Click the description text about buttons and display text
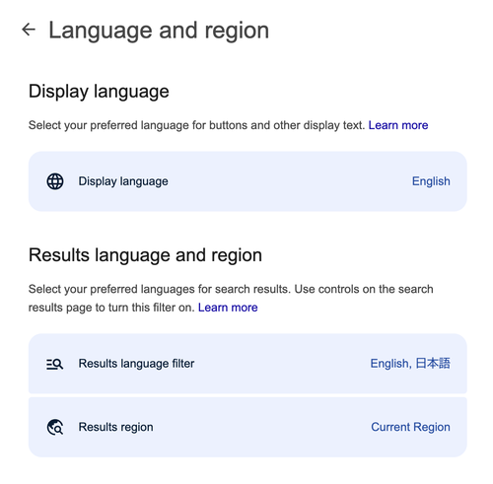493x484 pixels. click(x=196, y=125)
